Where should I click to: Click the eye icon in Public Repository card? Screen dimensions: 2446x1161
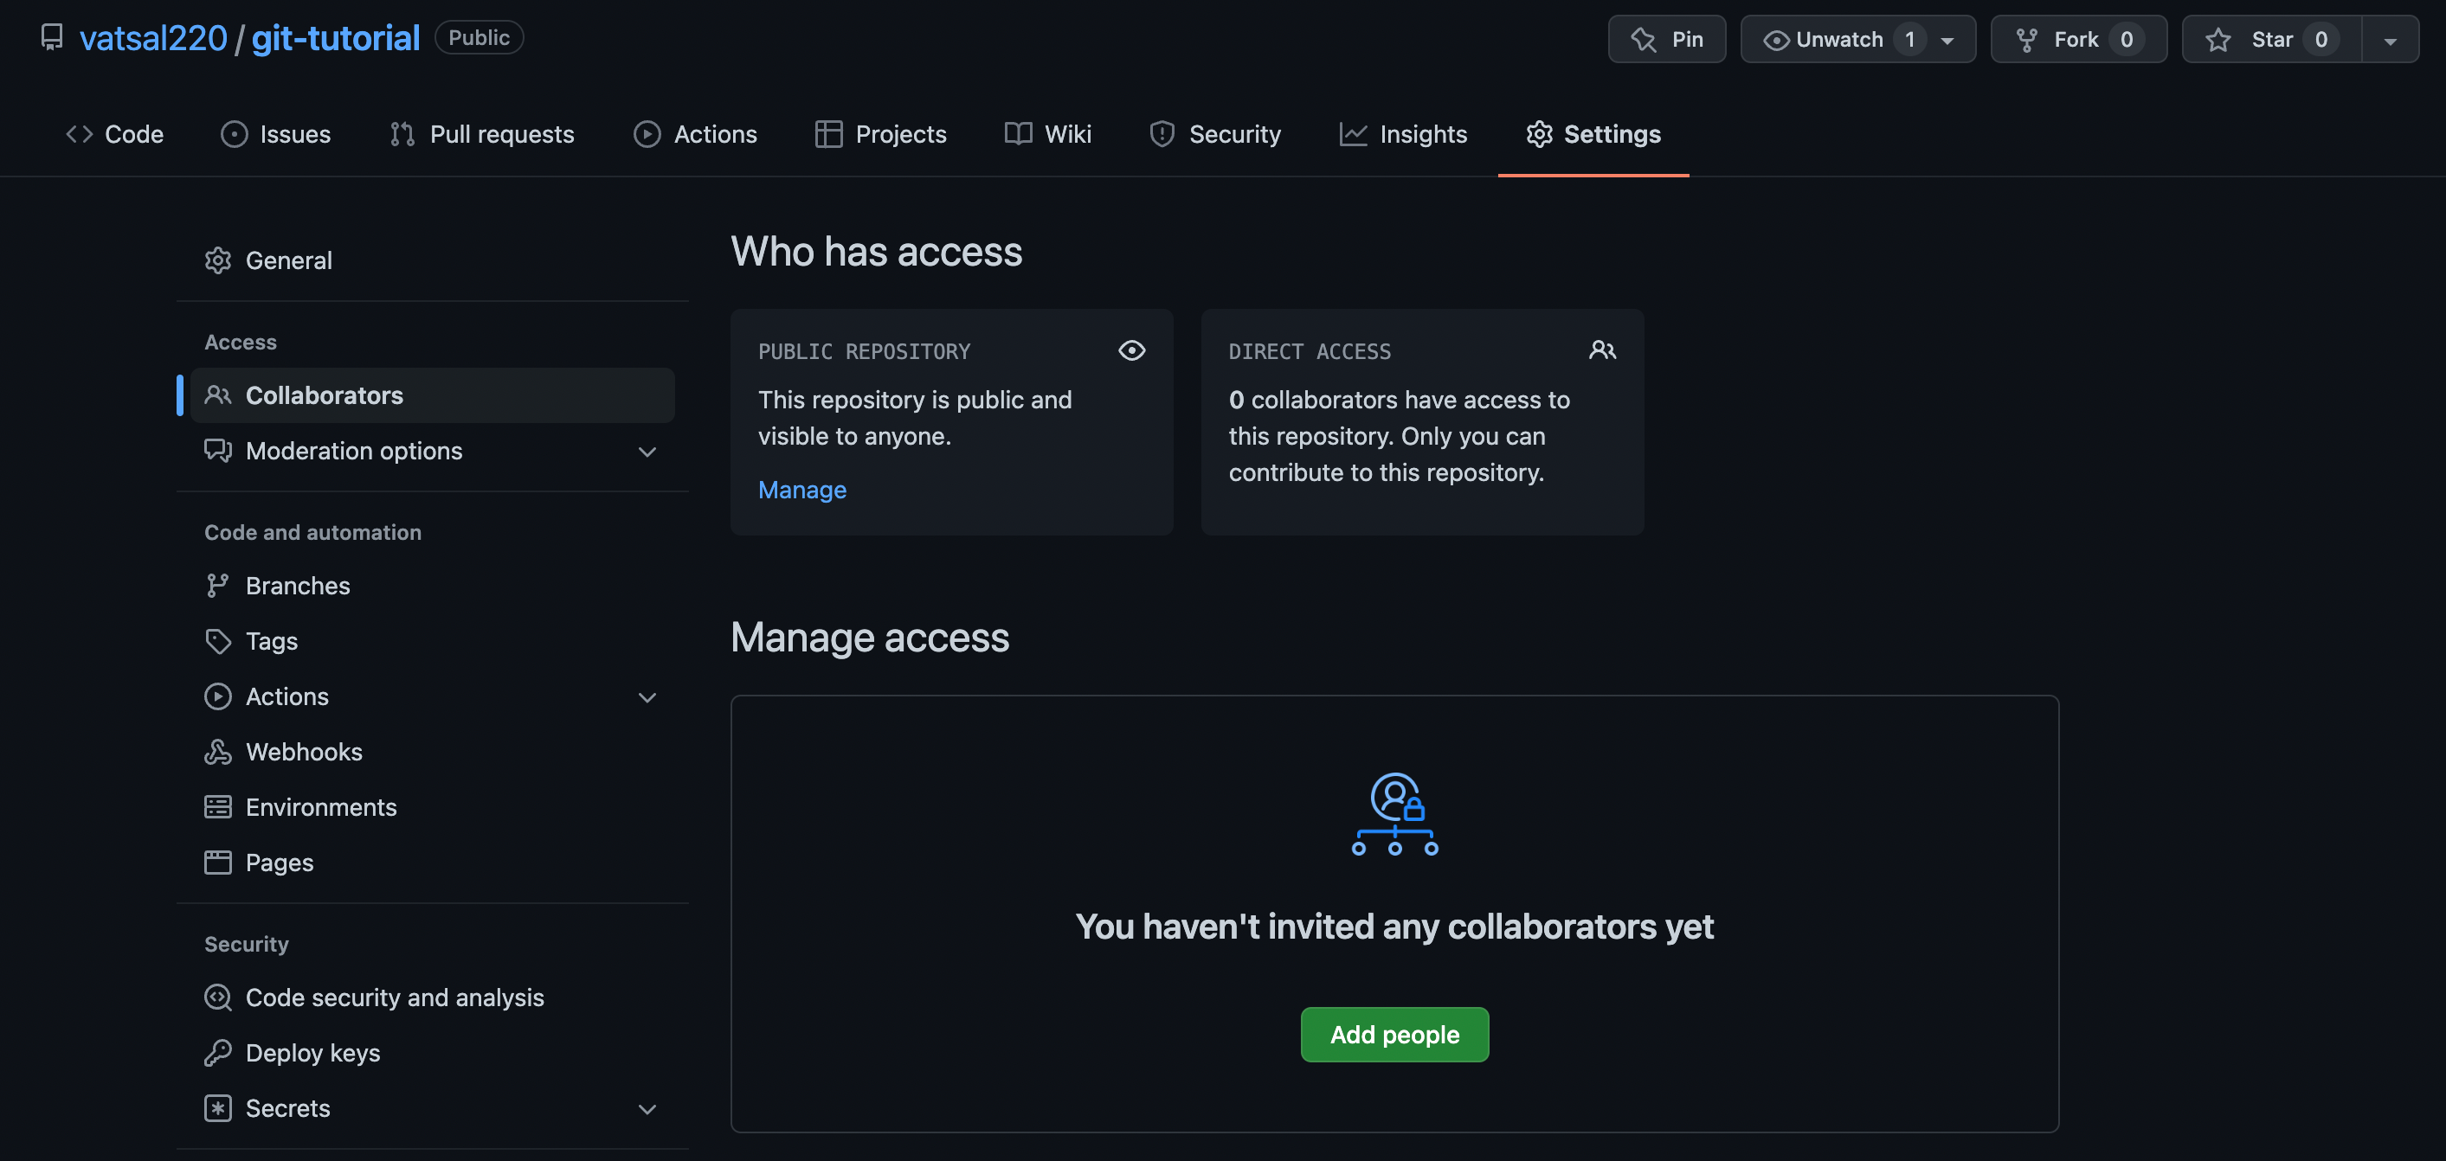tap(1132, 350)
